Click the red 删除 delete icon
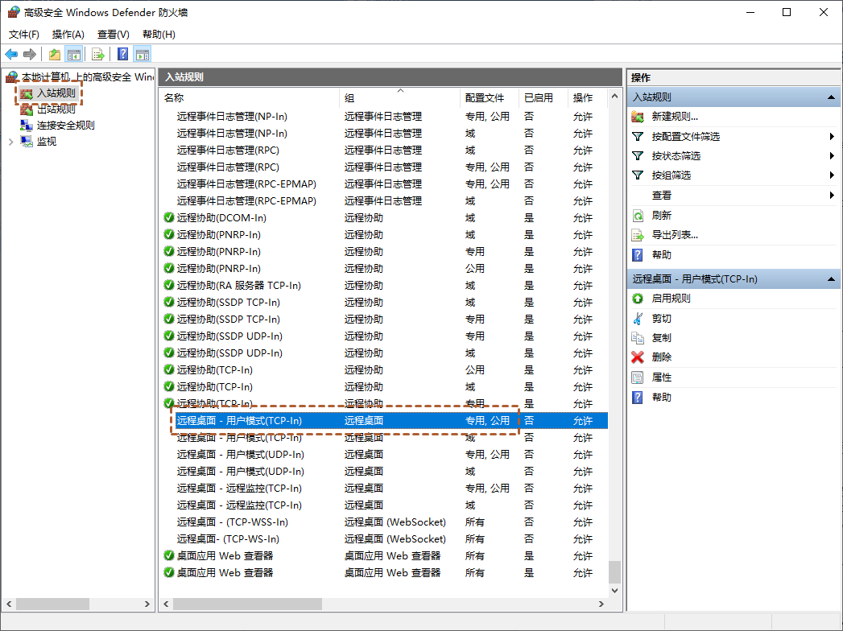The width and height of the screenshot is (843, 631). coord(638,357)
